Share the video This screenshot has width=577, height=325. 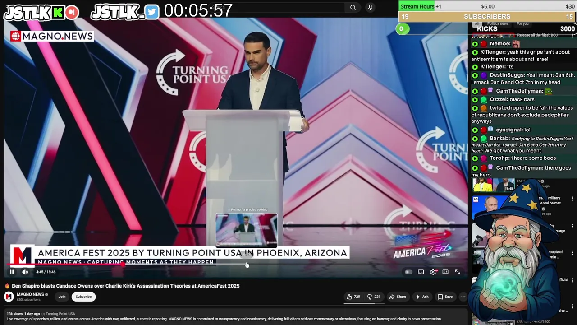398,297
